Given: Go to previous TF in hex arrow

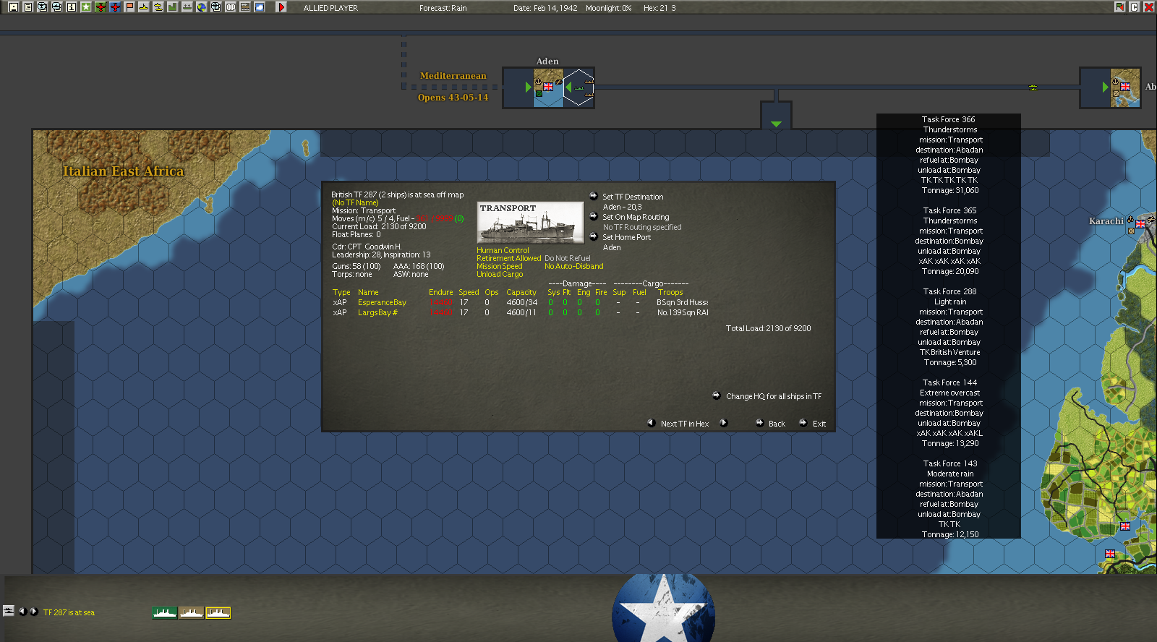Looking at the screenshot, I should point(651,423).
